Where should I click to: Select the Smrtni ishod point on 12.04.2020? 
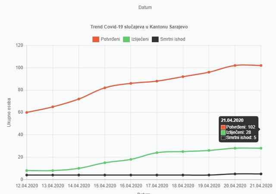coord(27,175)
